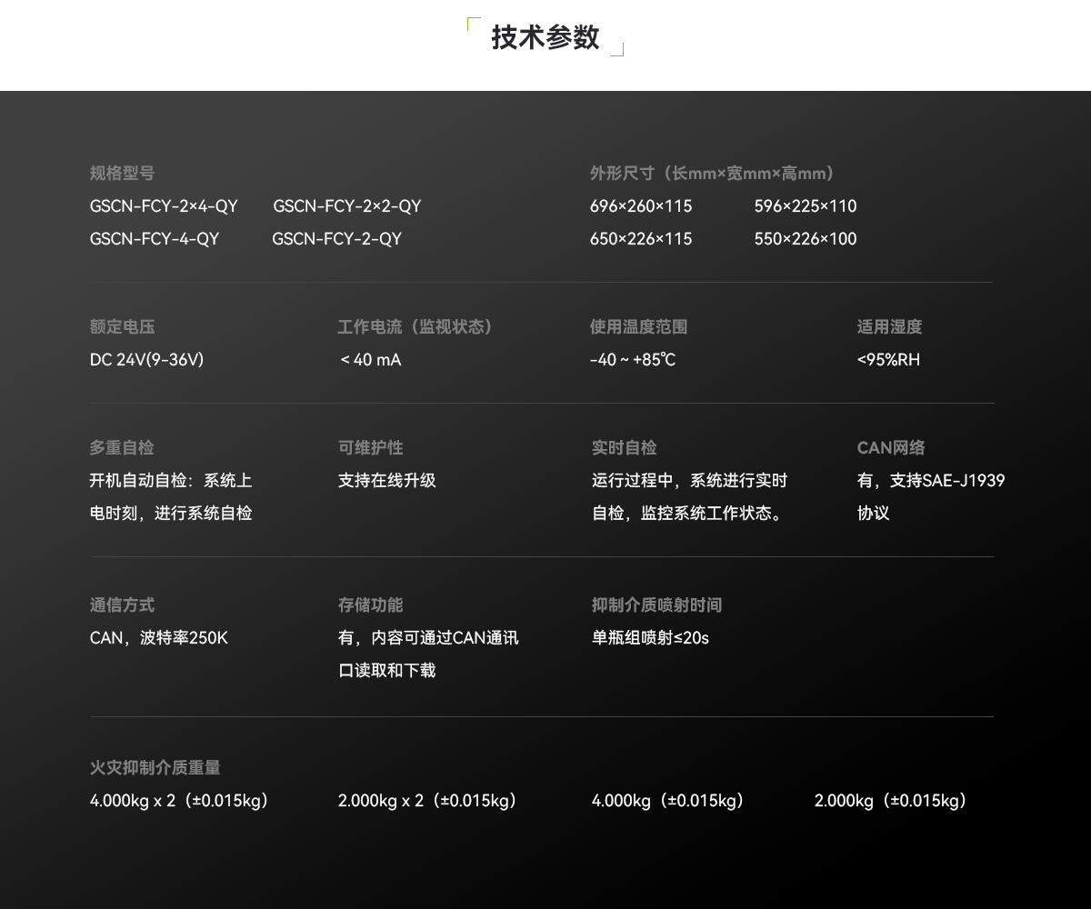Click the 多重自检 section header

121,448
